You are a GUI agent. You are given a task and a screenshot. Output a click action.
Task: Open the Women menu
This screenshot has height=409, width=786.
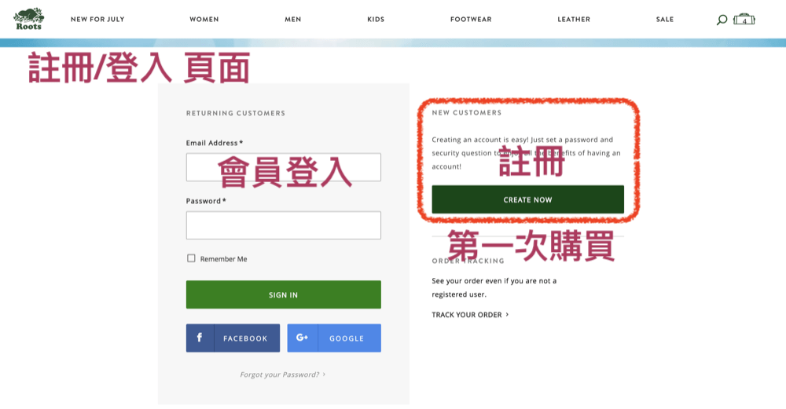tap(204, 20)
